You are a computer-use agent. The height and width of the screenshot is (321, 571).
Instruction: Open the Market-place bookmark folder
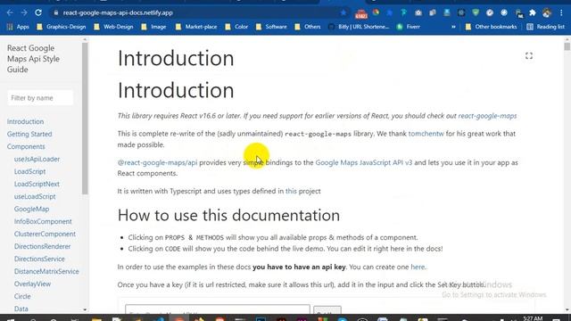(196, 27)
